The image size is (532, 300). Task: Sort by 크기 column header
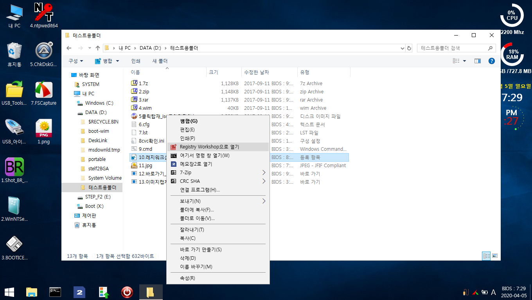tap(224, 72)
